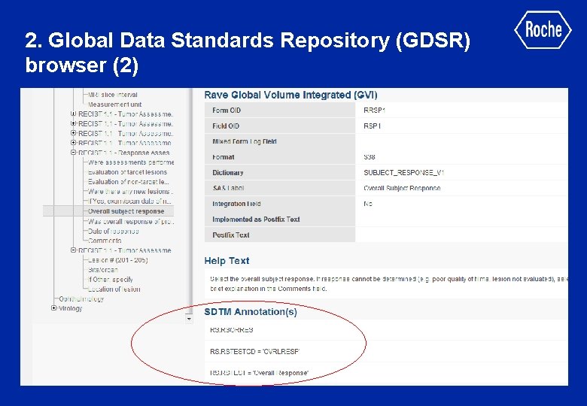Click the Field OID label
This screenshot has height=406, width=587.
226,126
